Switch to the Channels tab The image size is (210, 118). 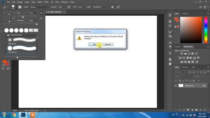click(x=185, y=67)
